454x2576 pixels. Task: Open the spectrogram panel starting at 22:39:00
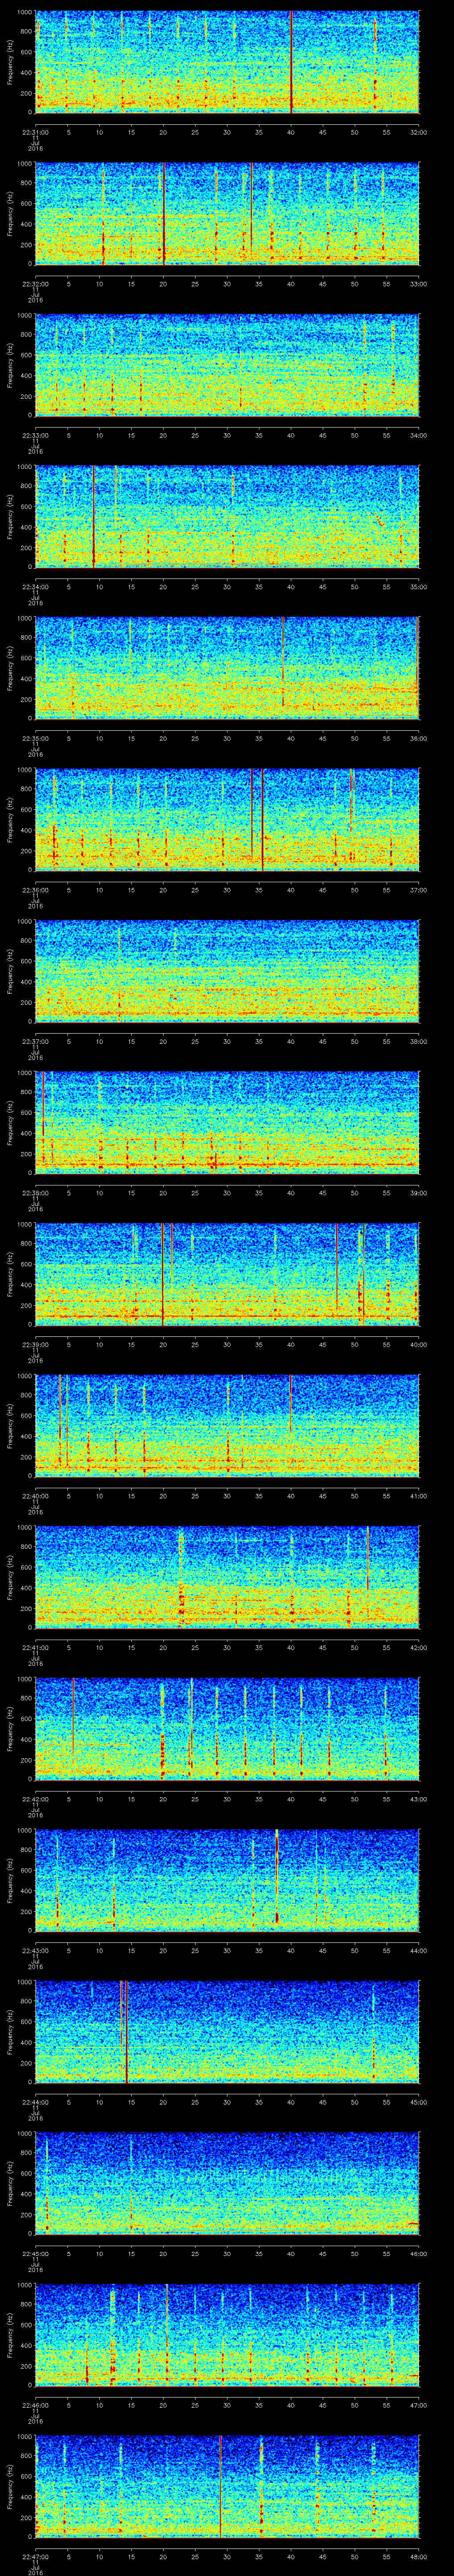(227, 1274)
